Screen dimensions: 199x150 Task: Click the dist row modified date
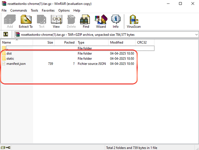tap(122, 53)
